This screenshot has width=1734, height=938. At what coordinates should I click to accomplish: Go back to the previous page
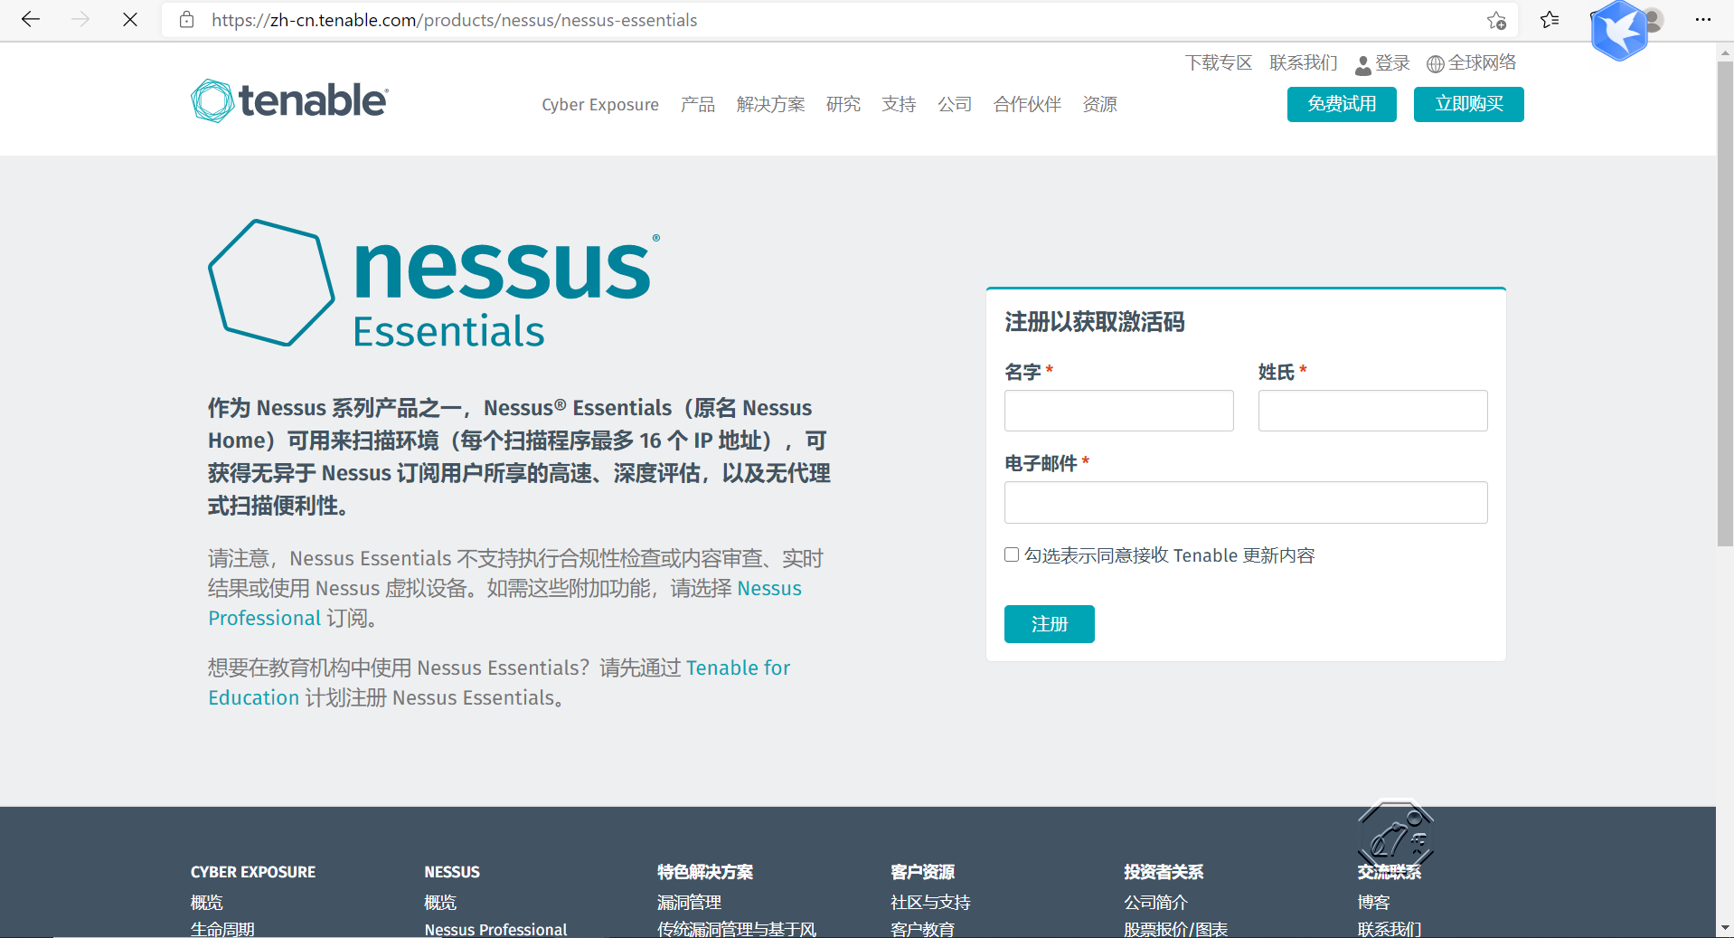tap(31, 20)
